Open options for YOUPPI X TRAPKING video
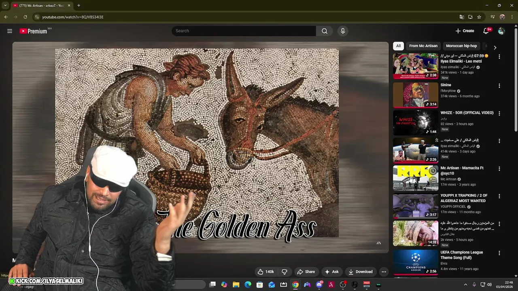This screenshot has height=291, width=518. [499, 196]
